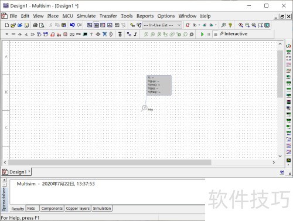Open Find tool magnifier icon
Viewport: 293px width, 221px height.
click(x=223, y=25)
